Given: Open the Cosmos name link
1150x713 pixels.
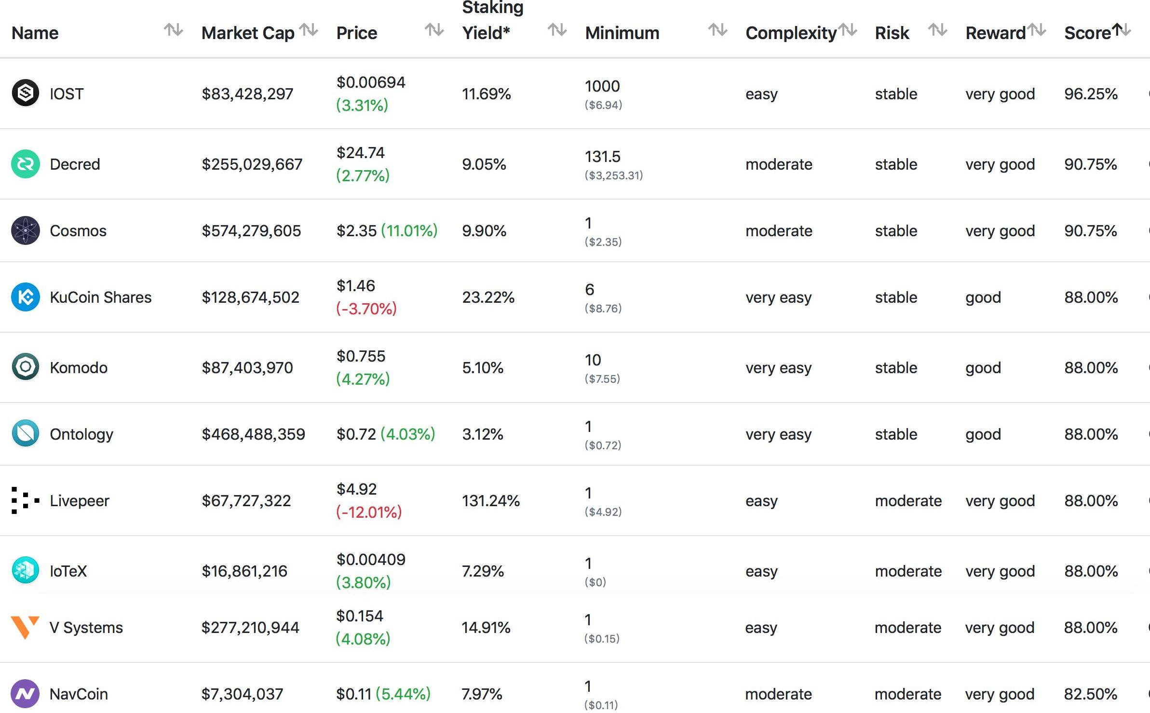Looking at the screenshot, I should pyautogui.click(x=78, y=230).
